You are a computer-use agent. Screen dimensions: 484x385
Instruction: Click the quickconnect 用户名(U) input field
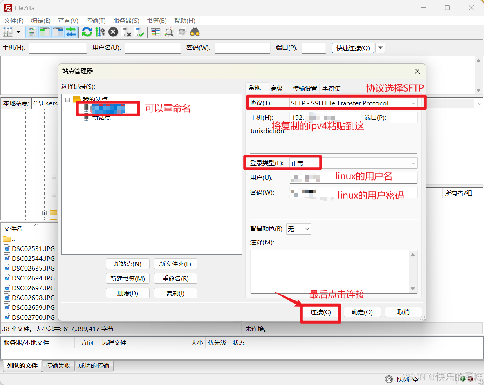pos(153,48)
